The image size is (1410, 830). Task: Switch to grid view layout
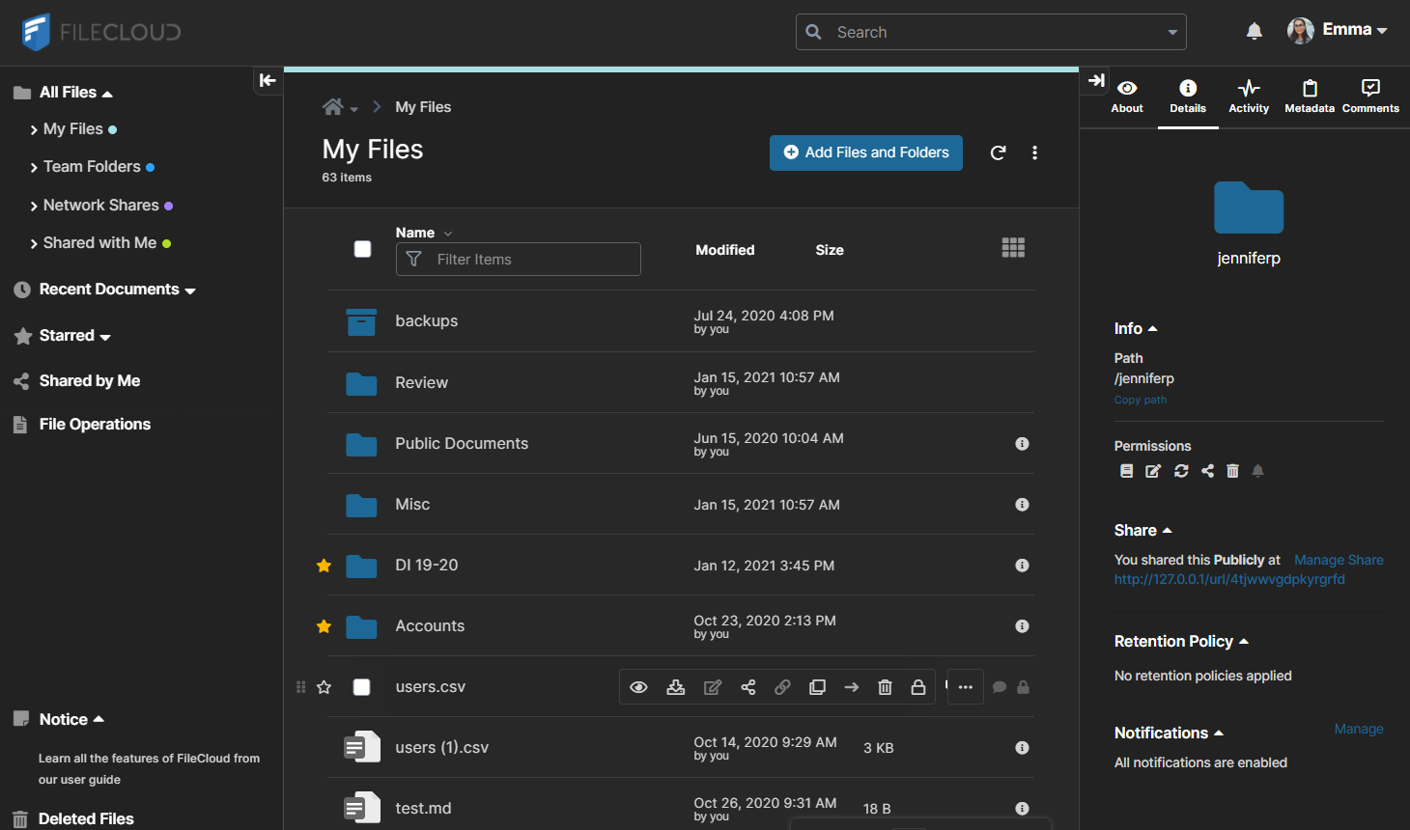tap(1013, 248)
